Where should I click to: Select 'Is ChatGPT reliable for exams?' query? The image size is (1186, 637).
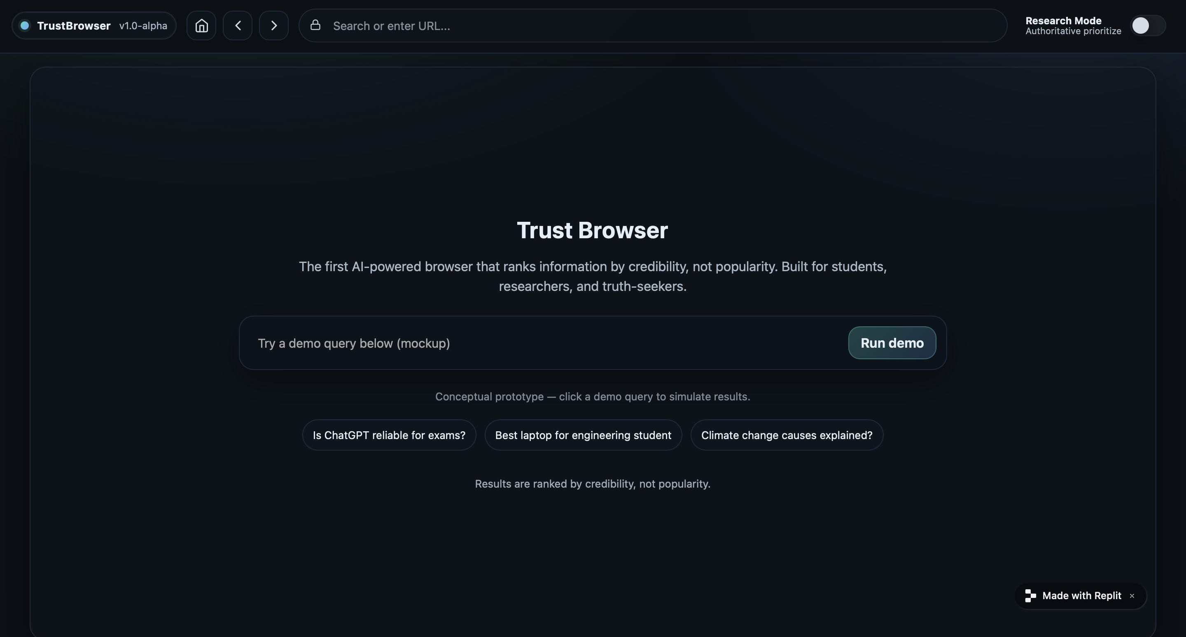coord(389,435)
